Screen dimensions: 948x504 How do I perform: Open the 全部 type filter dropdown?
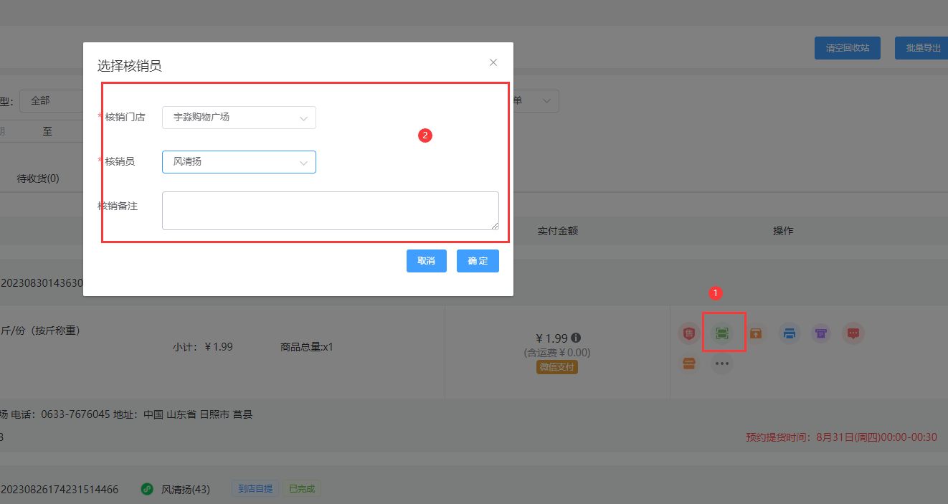(50, 101)
